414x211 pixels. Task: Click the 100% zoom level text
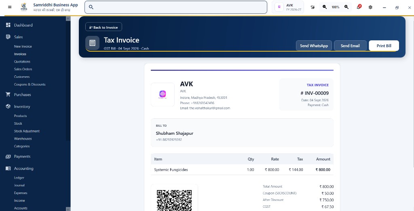pyautogui.click(x=335, y=7)
